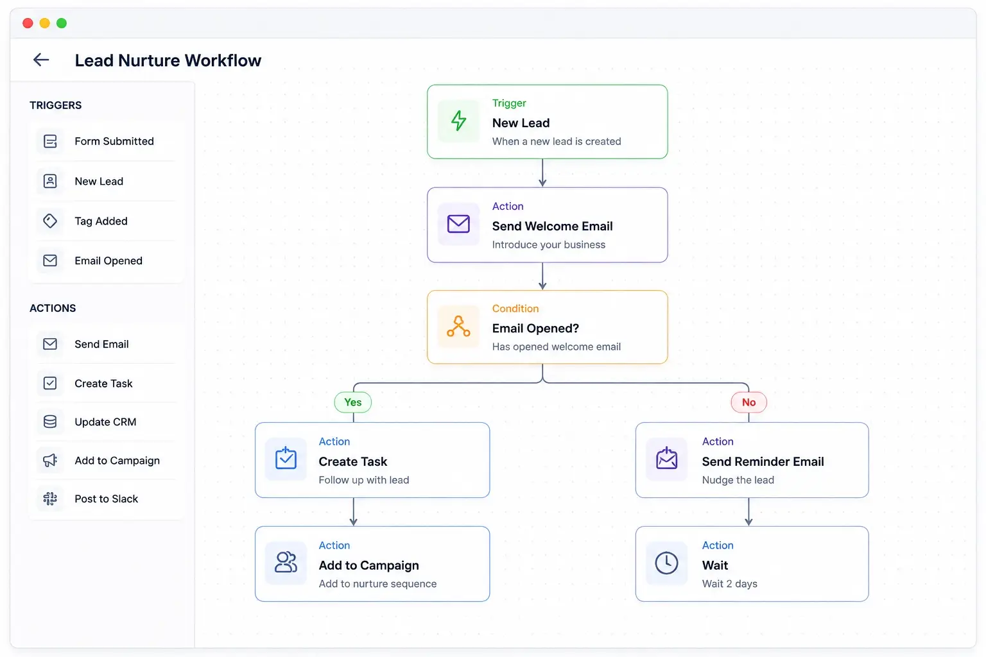This screenshot has width=986, height=657.
Task: Select the Add to Campaign node title
Action: tap(368, 565)
